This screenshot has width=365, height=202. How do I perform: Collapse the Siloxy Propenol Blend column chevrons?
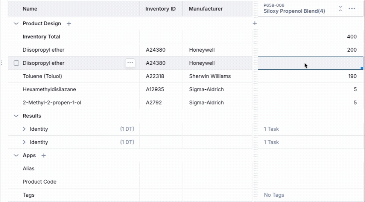point(341,9)
